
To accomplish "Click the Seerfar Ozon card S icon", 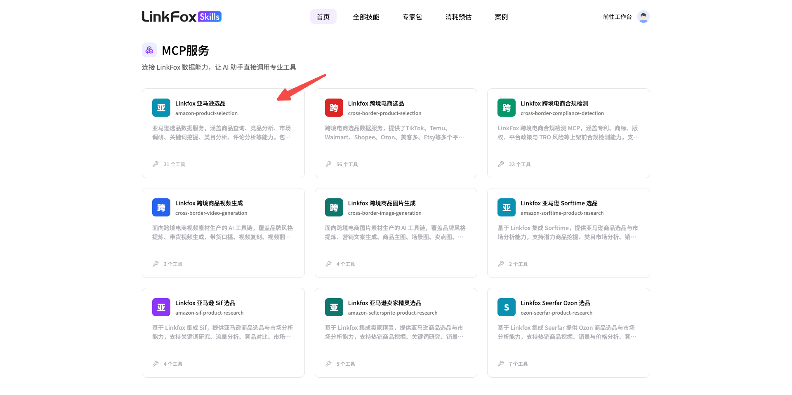I will pyautogui.click(x=507, y=307).
